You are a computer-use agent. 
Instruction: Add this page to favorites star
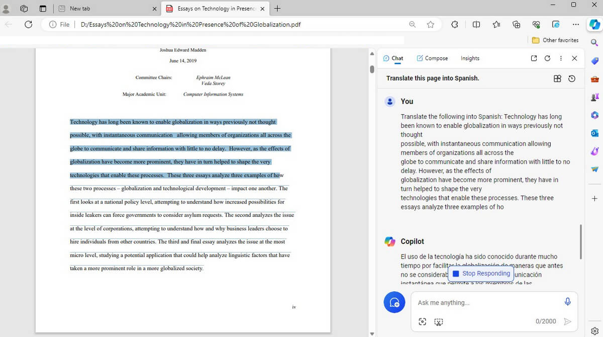click(430, 24)
